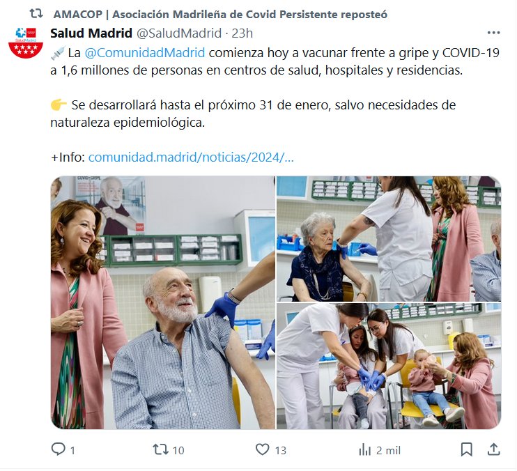
Task: Repost the tweet using the retweet icon
Action: pos(160,449)
